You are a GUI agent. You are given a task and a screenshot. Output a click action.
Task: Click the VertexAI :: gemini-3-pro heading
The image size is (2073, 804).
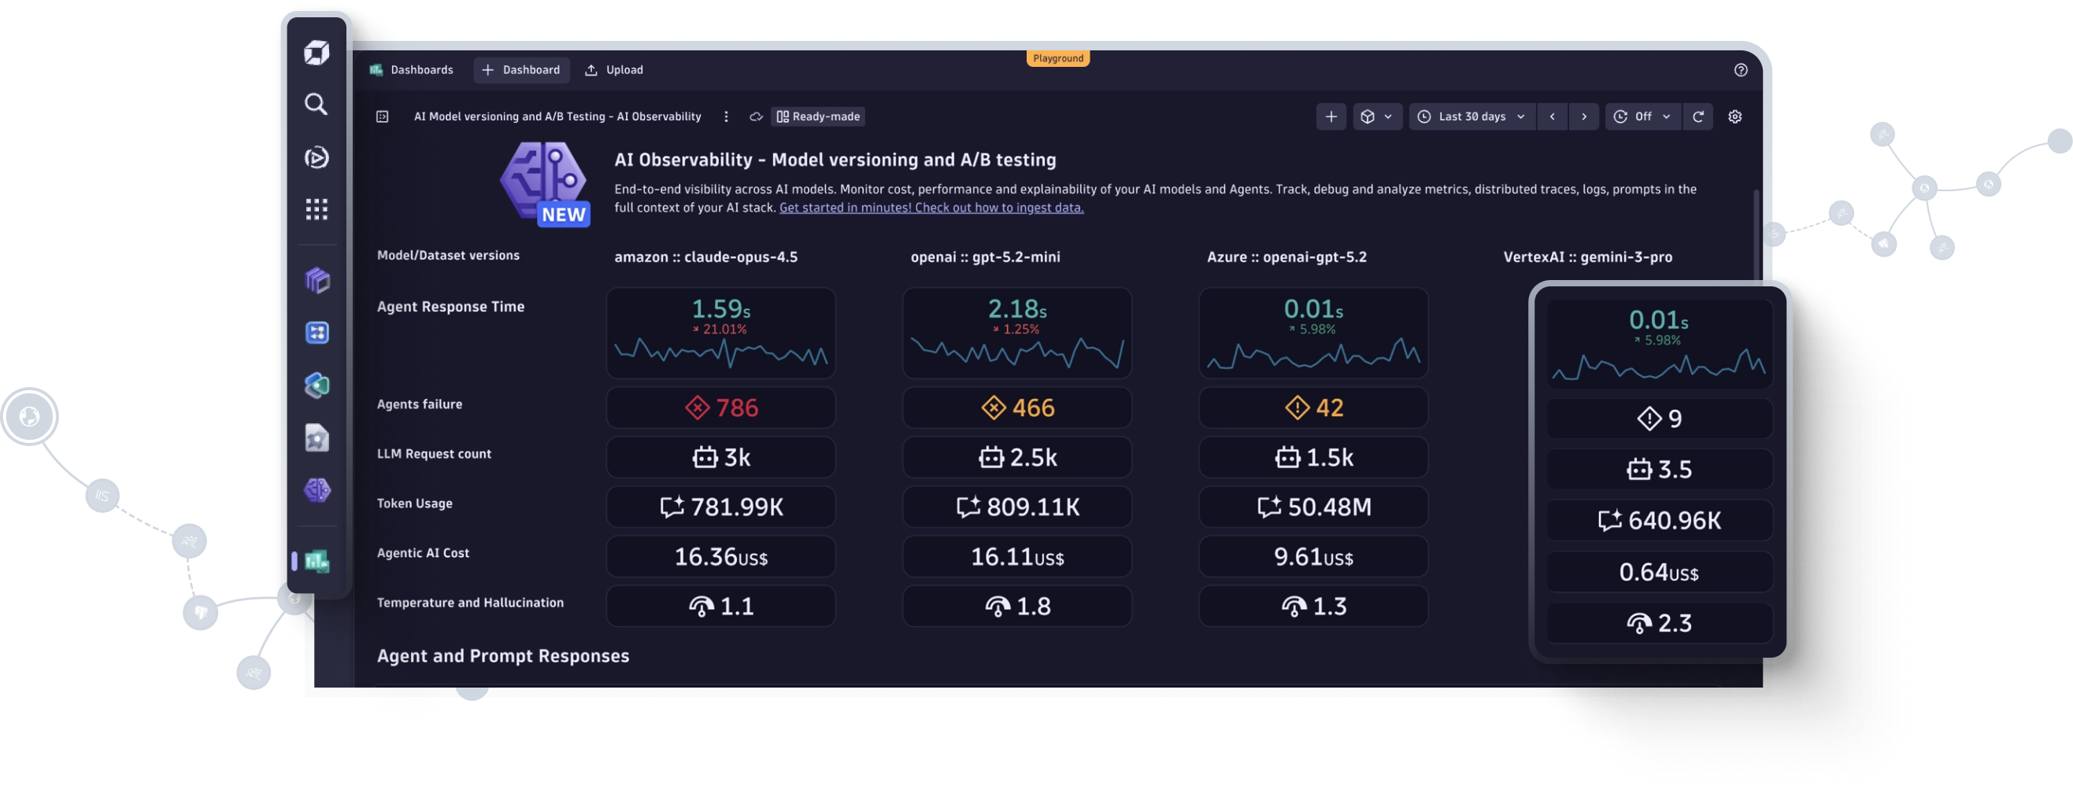point(1587,257)
